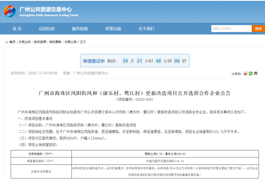Go to 交易公告 breadcrumb link
Viewport: 265px width, 180px height.
71,42
